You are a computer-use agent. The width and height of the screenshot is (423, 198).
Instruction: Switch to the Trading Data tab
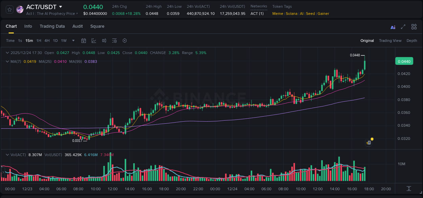(52, 26)
